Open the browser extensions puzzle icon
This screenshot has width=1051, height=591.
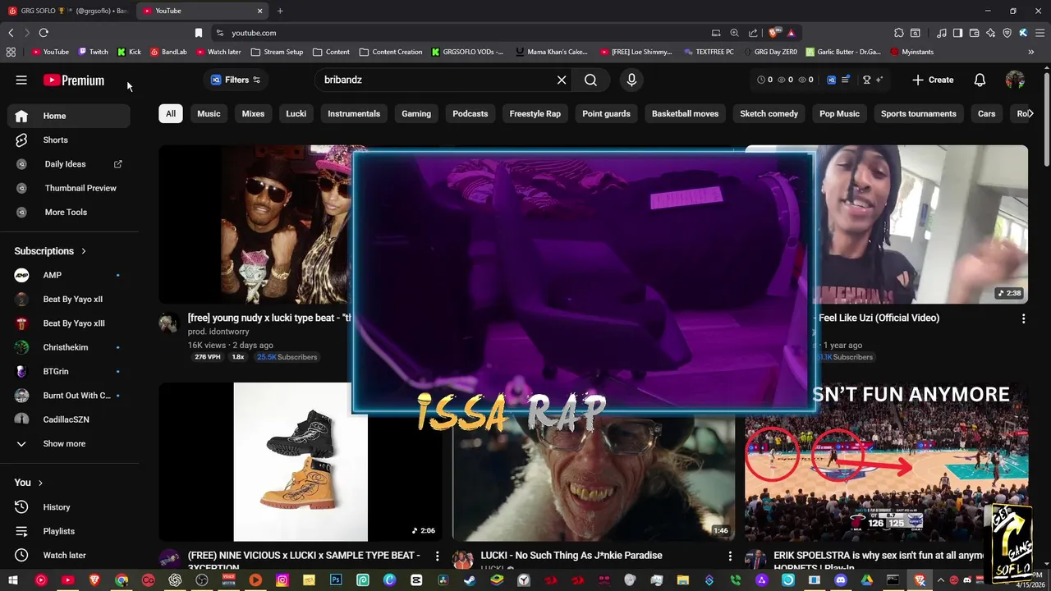point(898,33)
